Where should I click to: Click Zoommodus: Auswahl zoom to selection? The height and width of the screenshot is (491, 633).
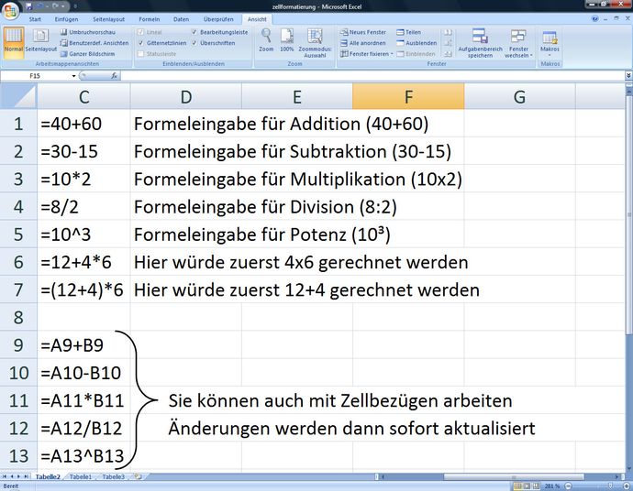315,43
